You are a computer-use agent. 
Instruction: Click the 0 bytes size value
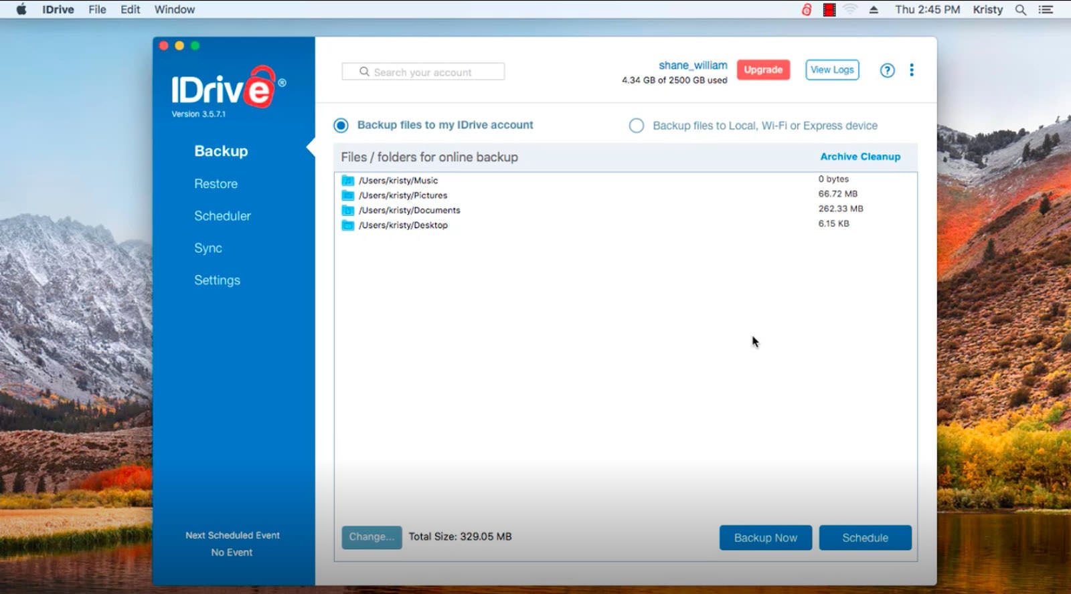click(833, 179)
